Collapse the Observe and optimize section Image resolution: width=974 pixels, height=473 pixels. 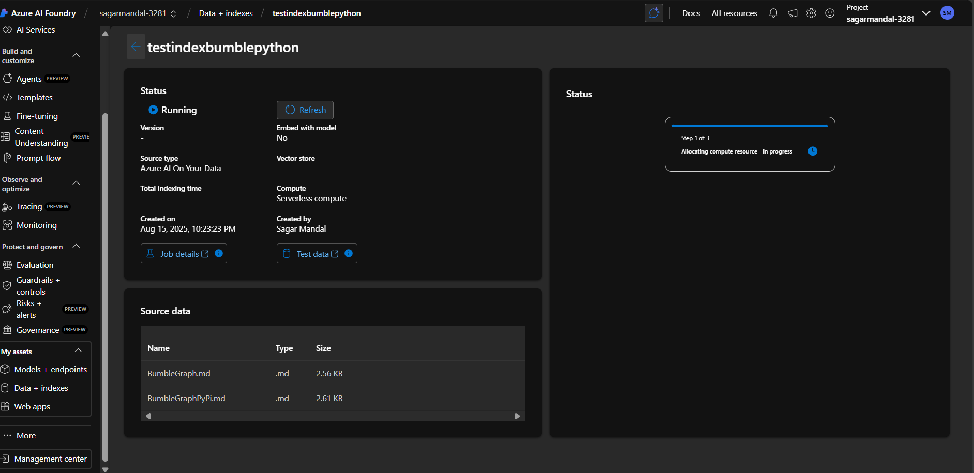coord(76,183)
